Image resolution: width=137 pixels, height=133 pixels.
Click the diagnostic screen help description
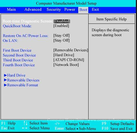(110, 32)
